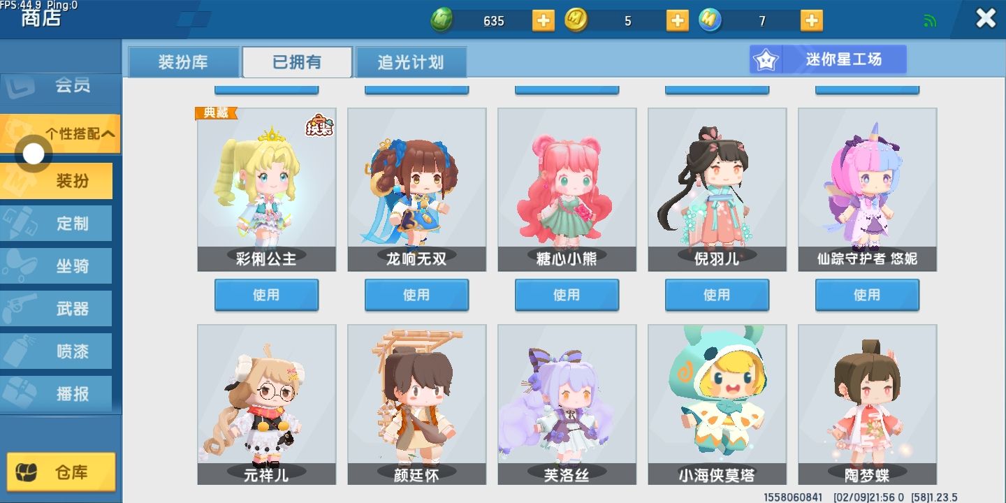Open the 武器 weapons category
Viewport: 1006px width, 503px height.
pos(56,309)
